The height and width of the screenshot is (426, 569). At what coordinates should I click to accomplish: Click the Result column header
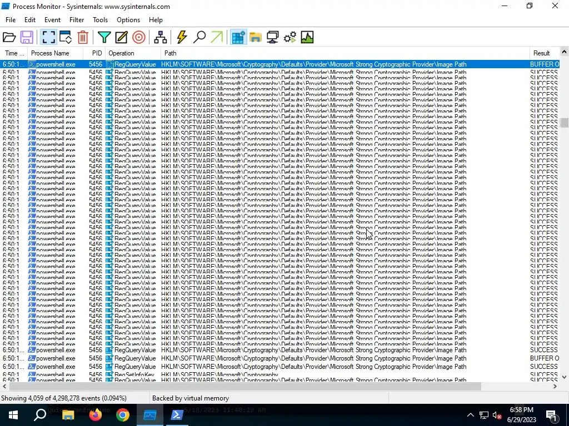pyautogui.click(x=545, y=53)
